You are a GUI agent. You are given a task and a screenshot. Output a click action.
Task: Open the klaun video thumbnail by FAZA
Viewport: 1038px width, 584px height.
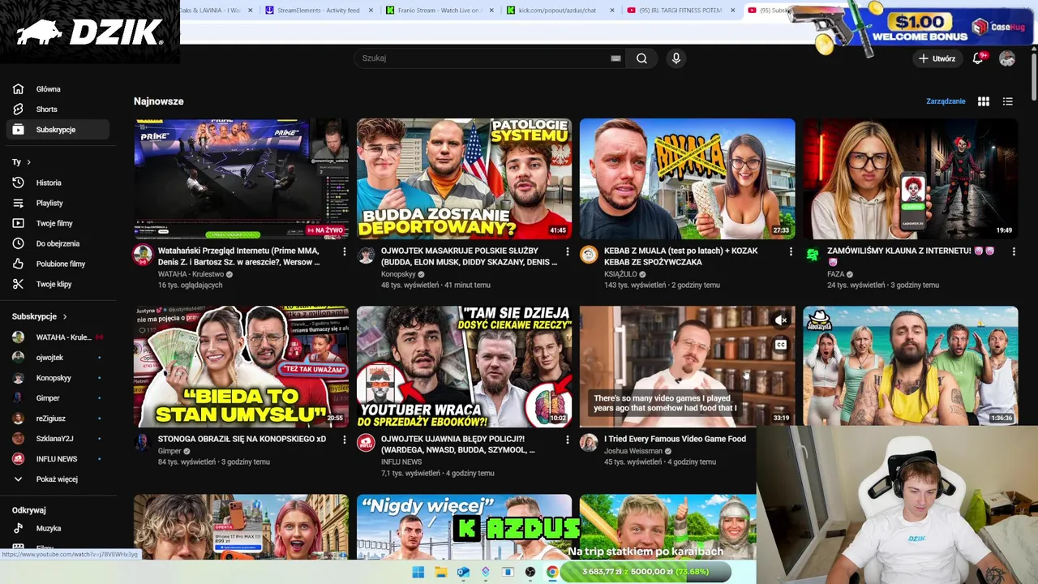pyautogui.click(x=911, y=178)
